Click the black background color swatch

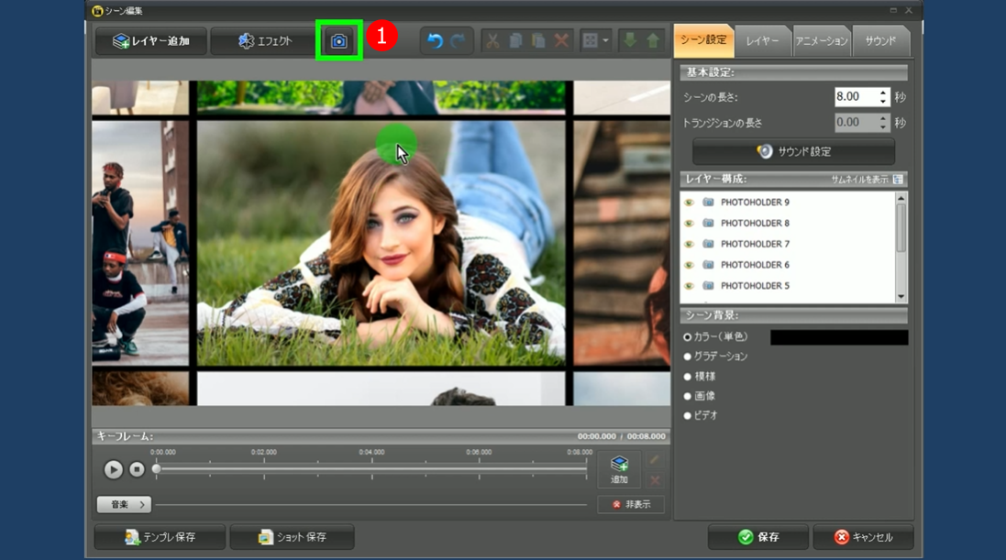click(838, 337)
